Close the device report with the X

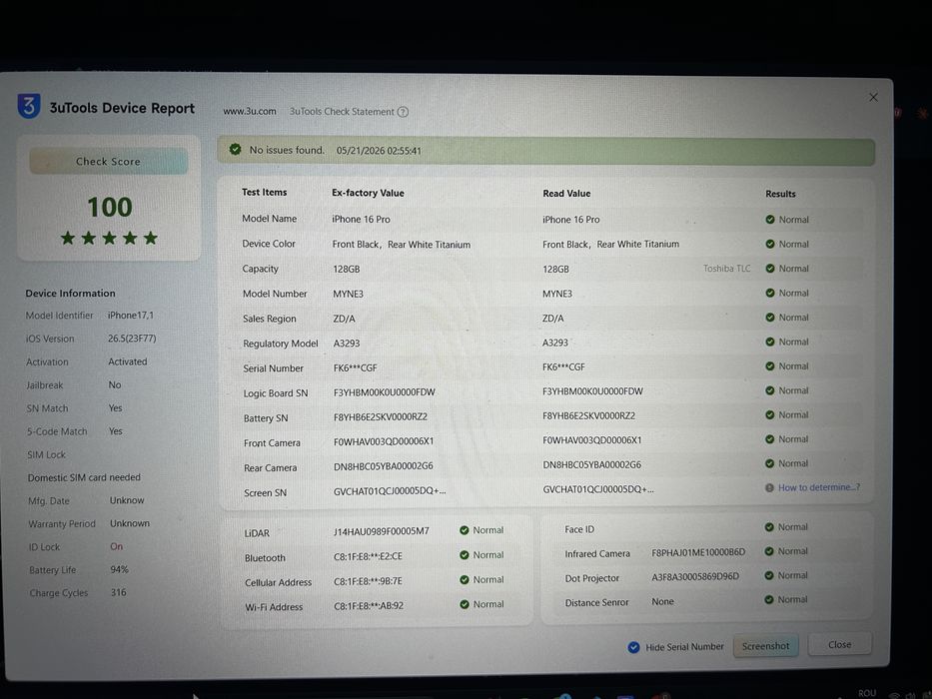click(873, 97)
